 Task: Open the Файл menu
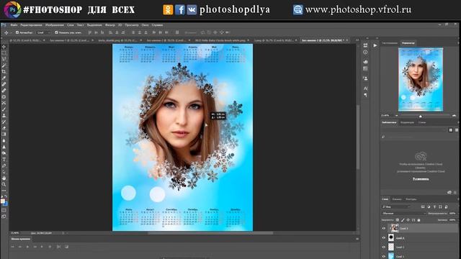[14, 25]
